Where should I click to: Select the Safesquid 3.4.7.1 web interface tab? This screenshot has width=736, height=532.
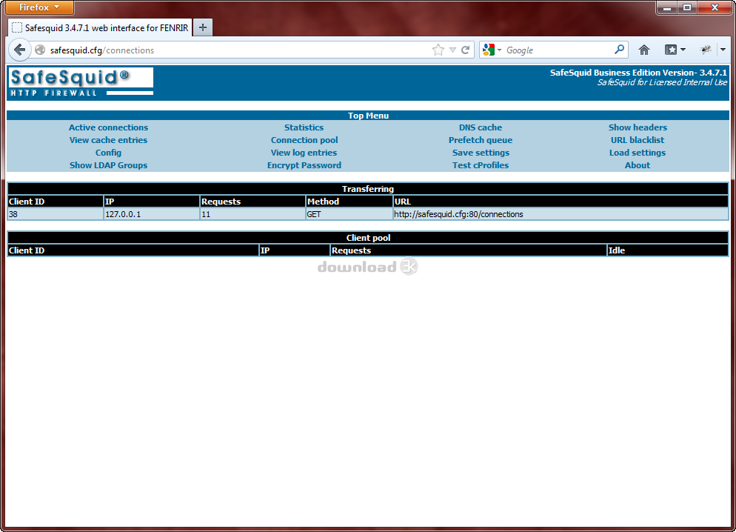tap(100, 27)
